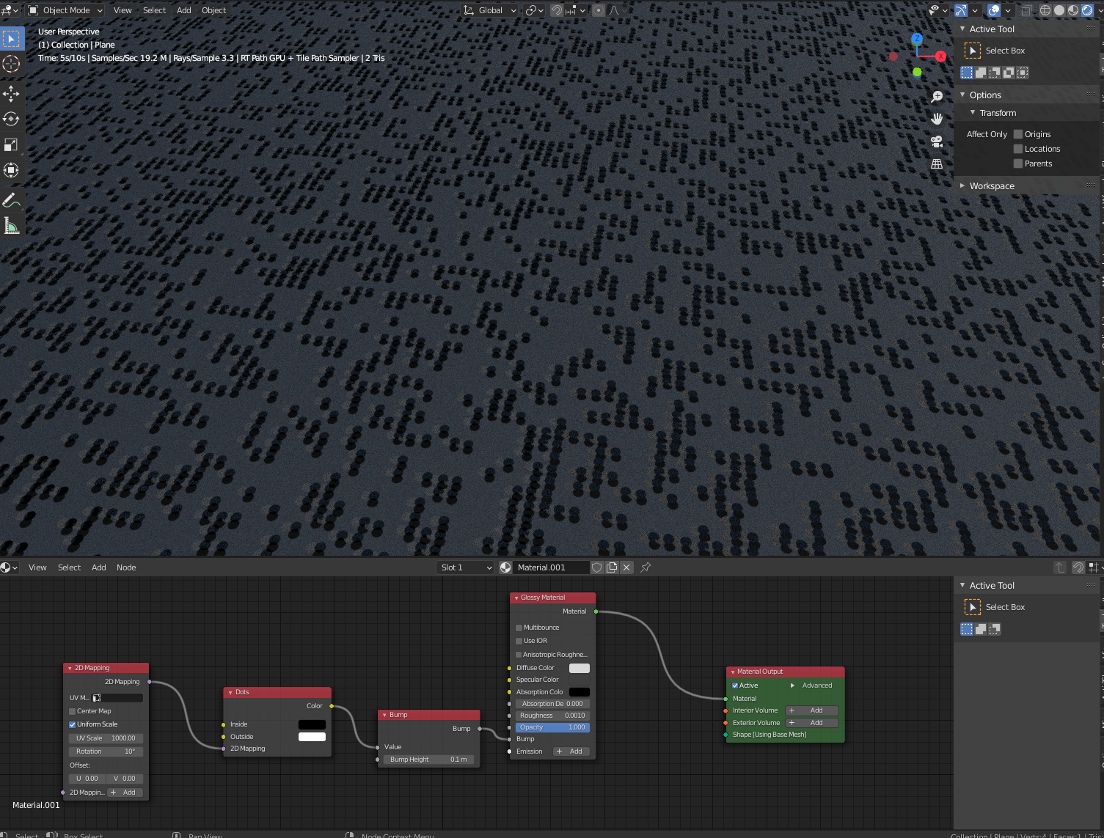Select the Rotate tool in left toolbar
This screenshot has height=838, width=1104.
tap(11, 119)
